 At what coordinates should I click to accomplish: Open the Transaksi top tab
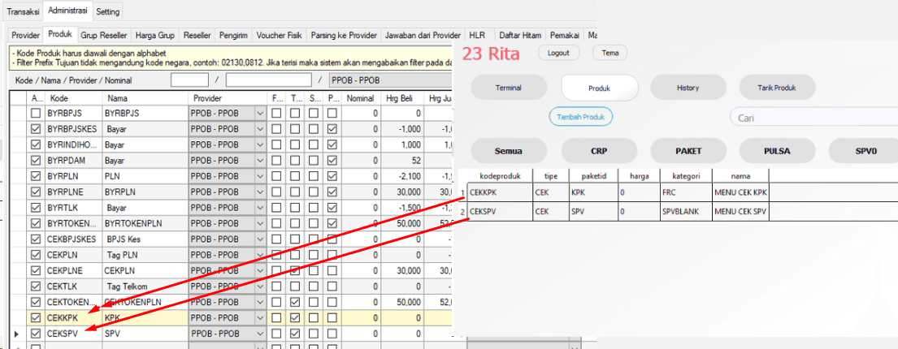coord(23,11)
